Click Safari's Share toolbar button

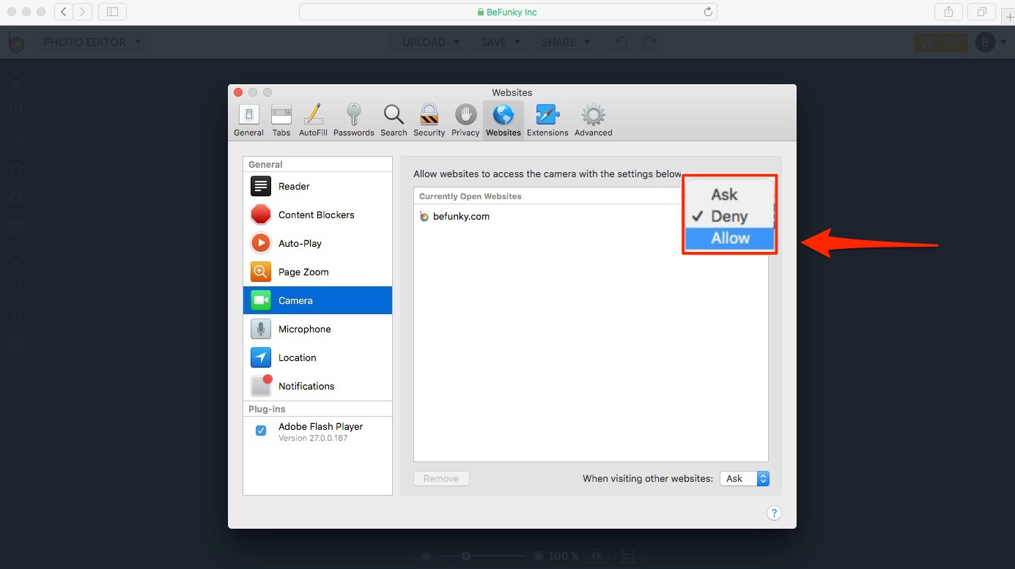coord(949,12)
